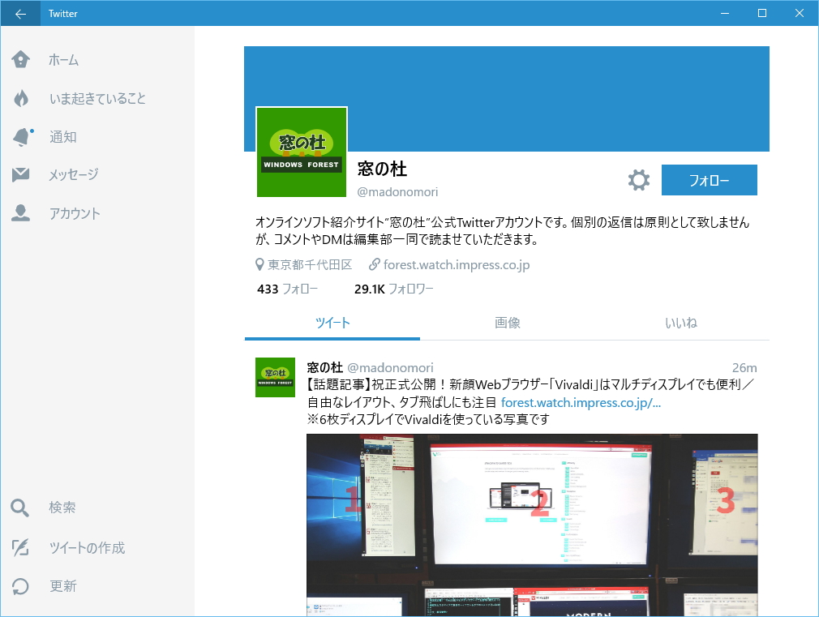Open the 29.1K フォロワー followers count
819x617 pixels.
[x=394, y=289]
